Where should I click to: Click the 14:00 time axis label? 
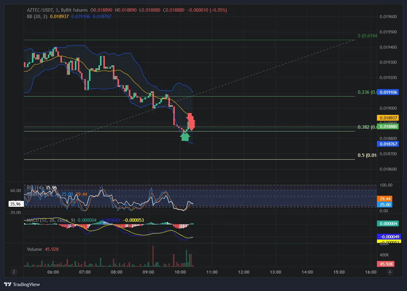point(307,272)
